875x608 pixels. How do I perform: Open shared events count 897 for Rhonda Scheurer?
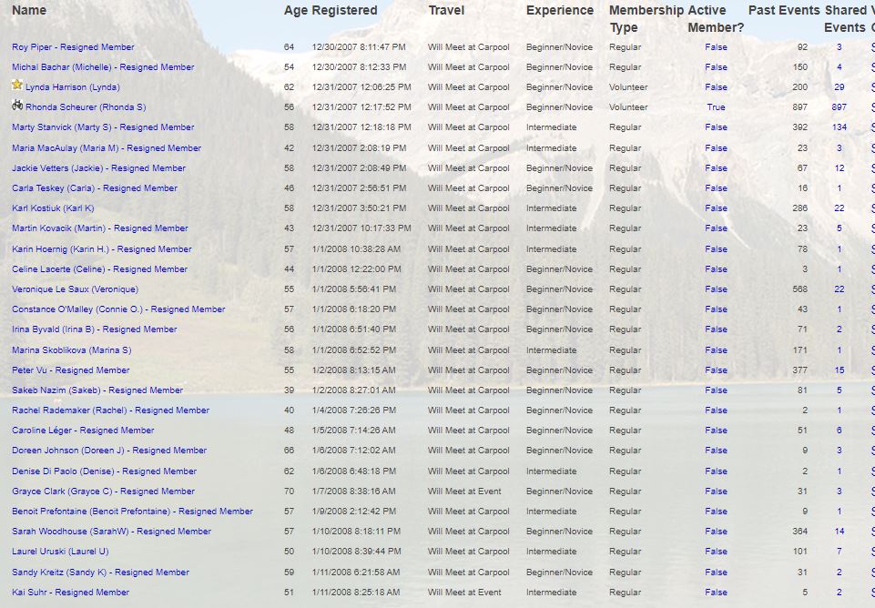(839, 107)
